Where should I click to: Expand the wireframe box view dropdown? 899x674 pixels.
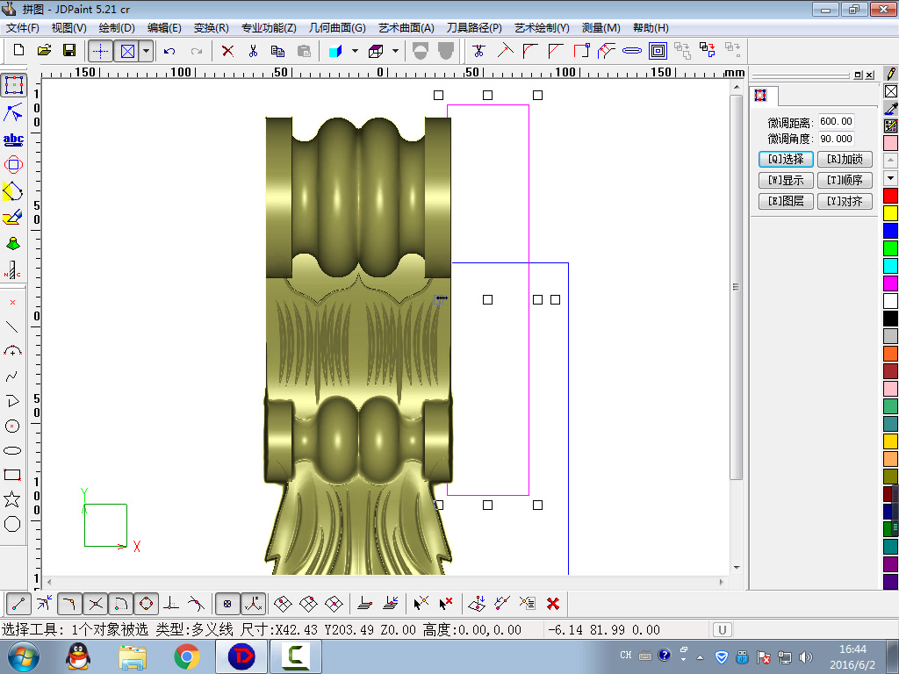[395, 51]
